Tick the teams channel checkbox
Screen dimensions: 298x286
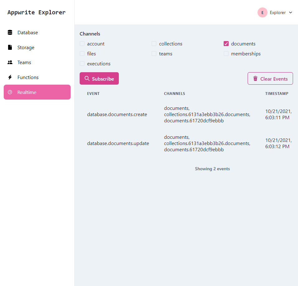pyautogui.click(x=154, y=54)
